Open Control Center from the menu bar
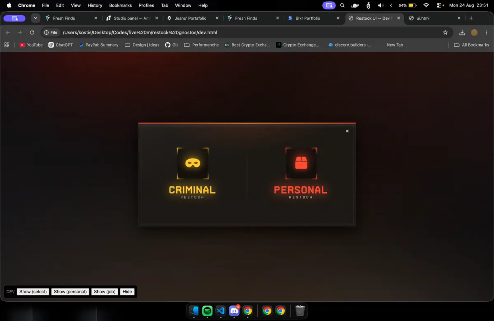Viewport: 494px width, 321px height. 439,5
